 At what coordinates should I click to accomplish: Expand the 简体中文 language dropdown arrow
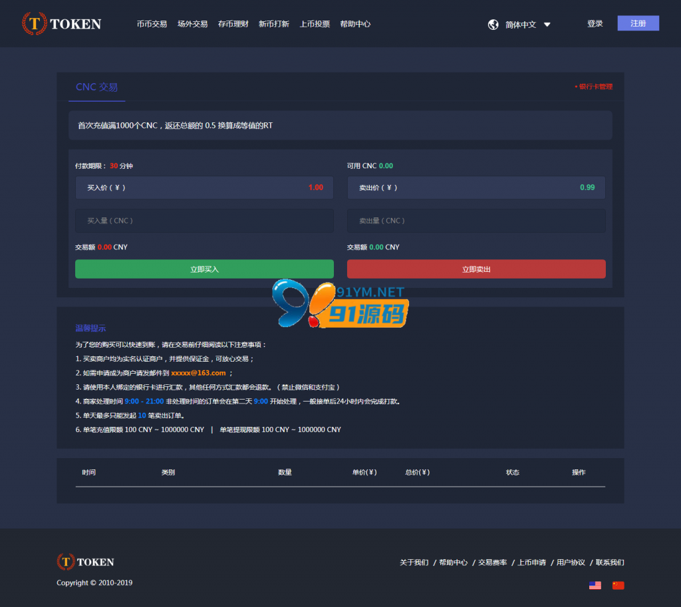[547, 25]
